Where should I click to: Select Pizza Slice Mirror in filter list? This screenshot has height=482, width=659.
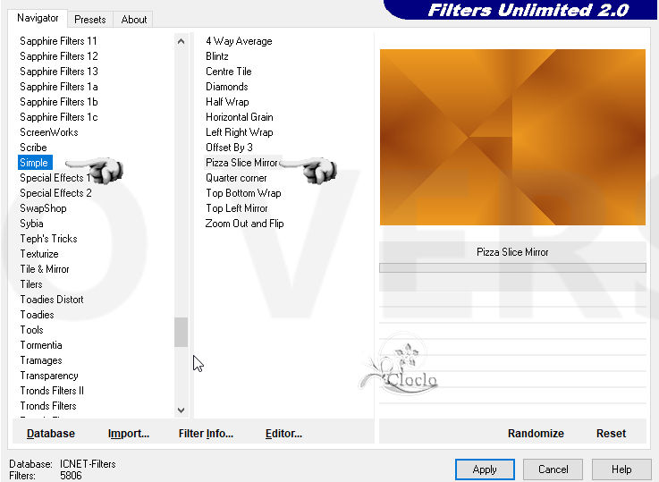tap(241, 163)
